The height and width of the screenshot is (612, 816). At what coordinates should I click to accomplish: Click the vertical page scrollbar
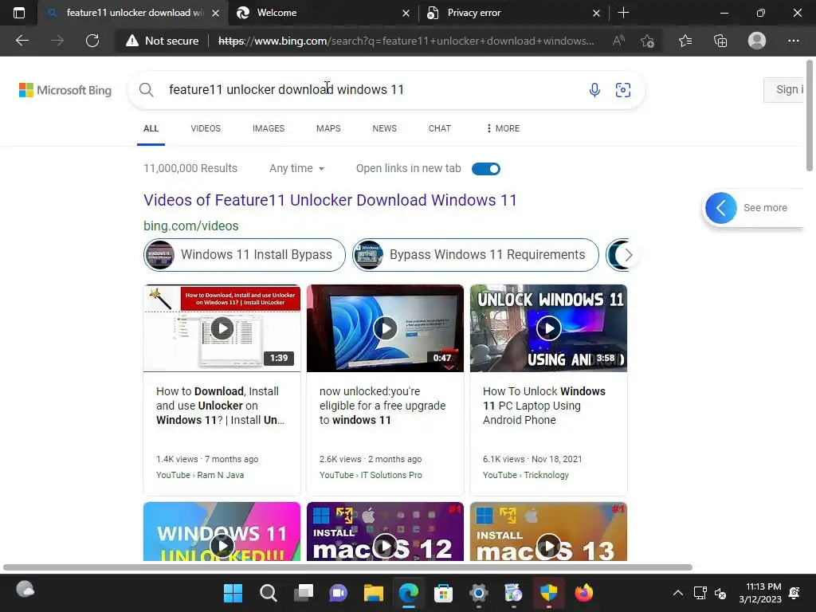tap(810, 116)
